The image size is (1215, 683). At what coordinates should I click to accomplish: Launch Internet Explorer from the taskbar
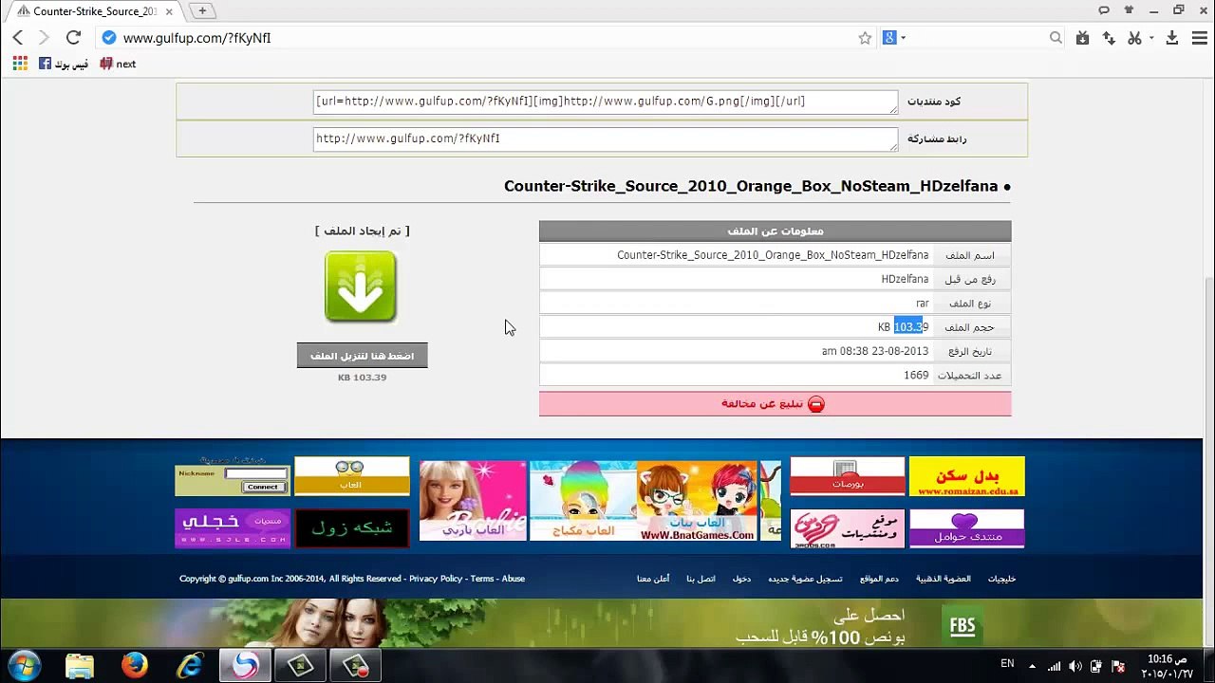tap(190, 666)
